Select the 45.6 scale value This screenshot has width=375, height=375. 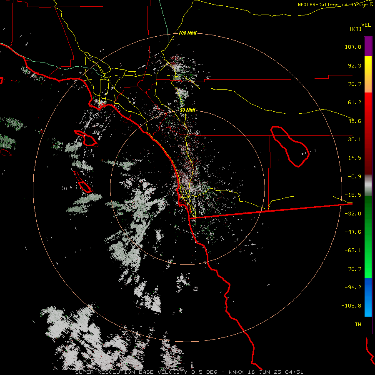[355, 121]
